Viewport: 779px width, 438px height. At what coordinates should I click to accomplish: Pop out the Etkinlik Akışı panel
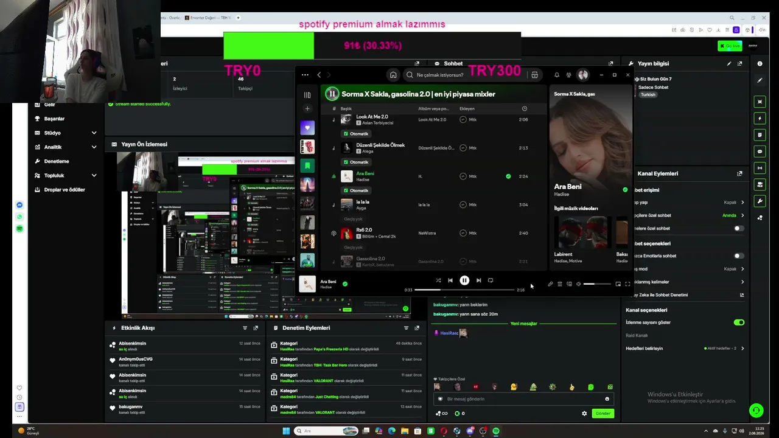tap(256, 328)
